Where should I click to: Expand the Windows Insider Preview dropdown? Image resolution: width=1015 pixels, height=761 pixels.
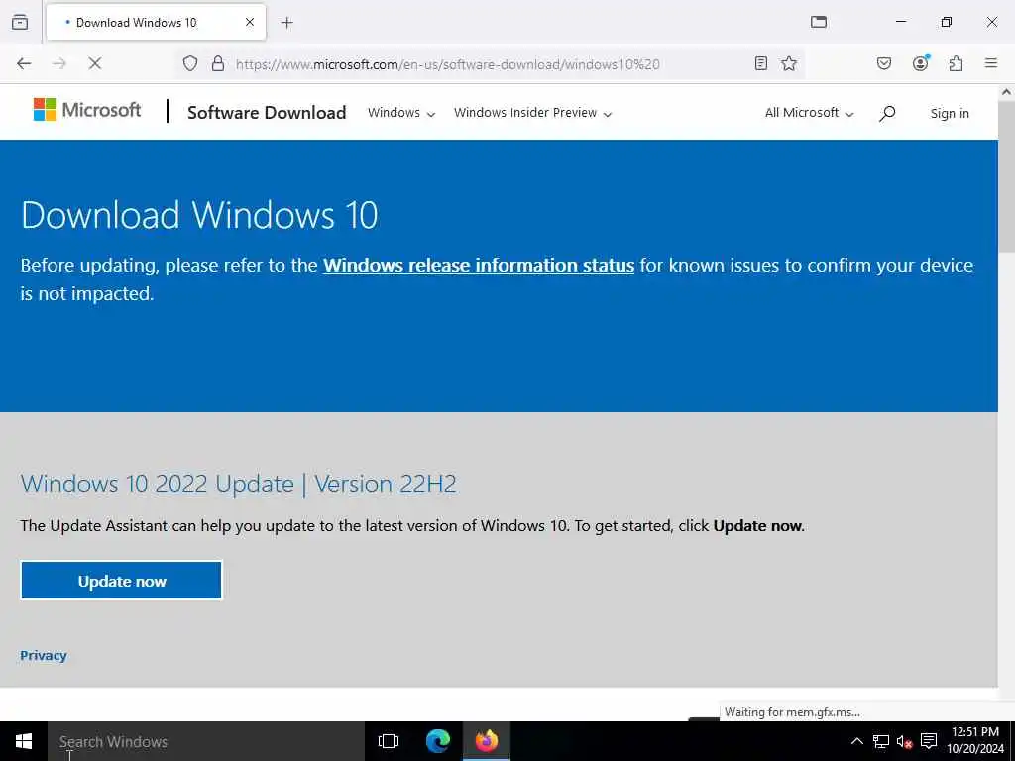pos(532,113)
